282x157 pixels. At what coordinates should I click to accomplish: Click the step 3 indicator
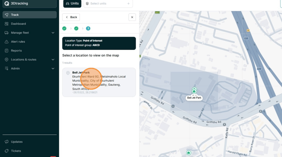click(x=88, y=29)
